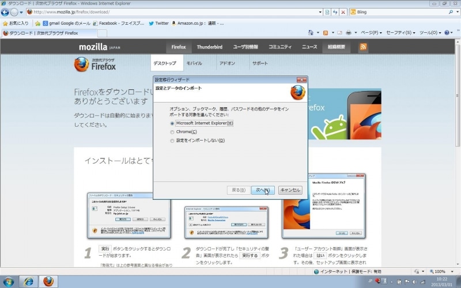Select the ダウンロード Firefox browser tab

click(50, 33)
